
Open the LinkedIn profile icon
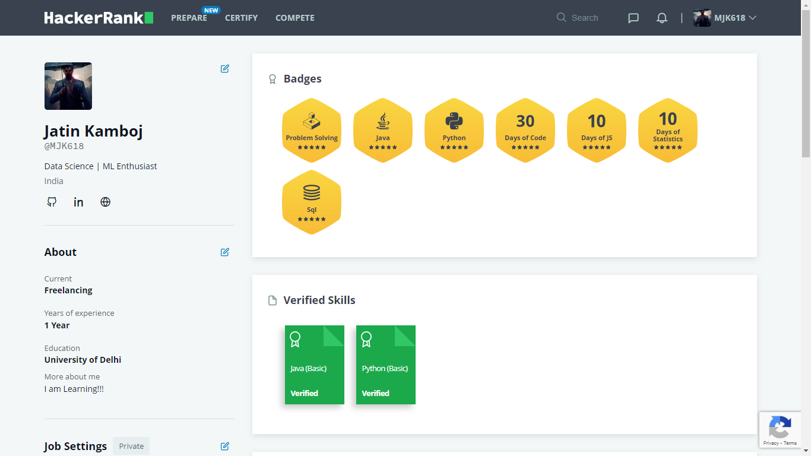point(78,202)
